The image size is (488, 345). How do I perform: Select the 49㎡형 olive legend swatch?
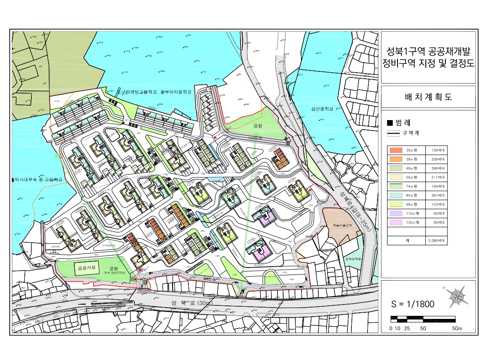pos(395,168)
